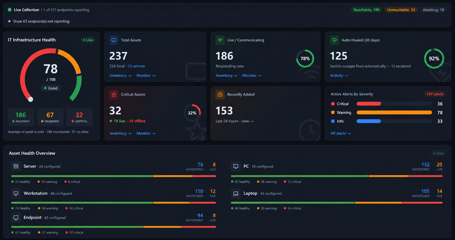Click the 52 healthy Server legend
The width and height of the screenshot is (455, 240).
tap(21, 182)
